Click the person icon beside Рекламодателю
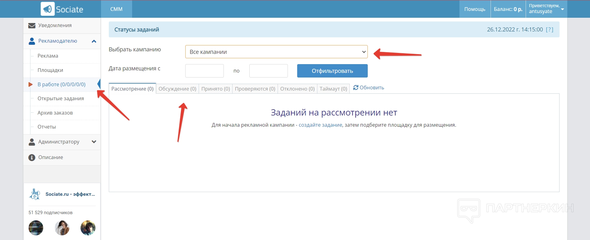 32,41
